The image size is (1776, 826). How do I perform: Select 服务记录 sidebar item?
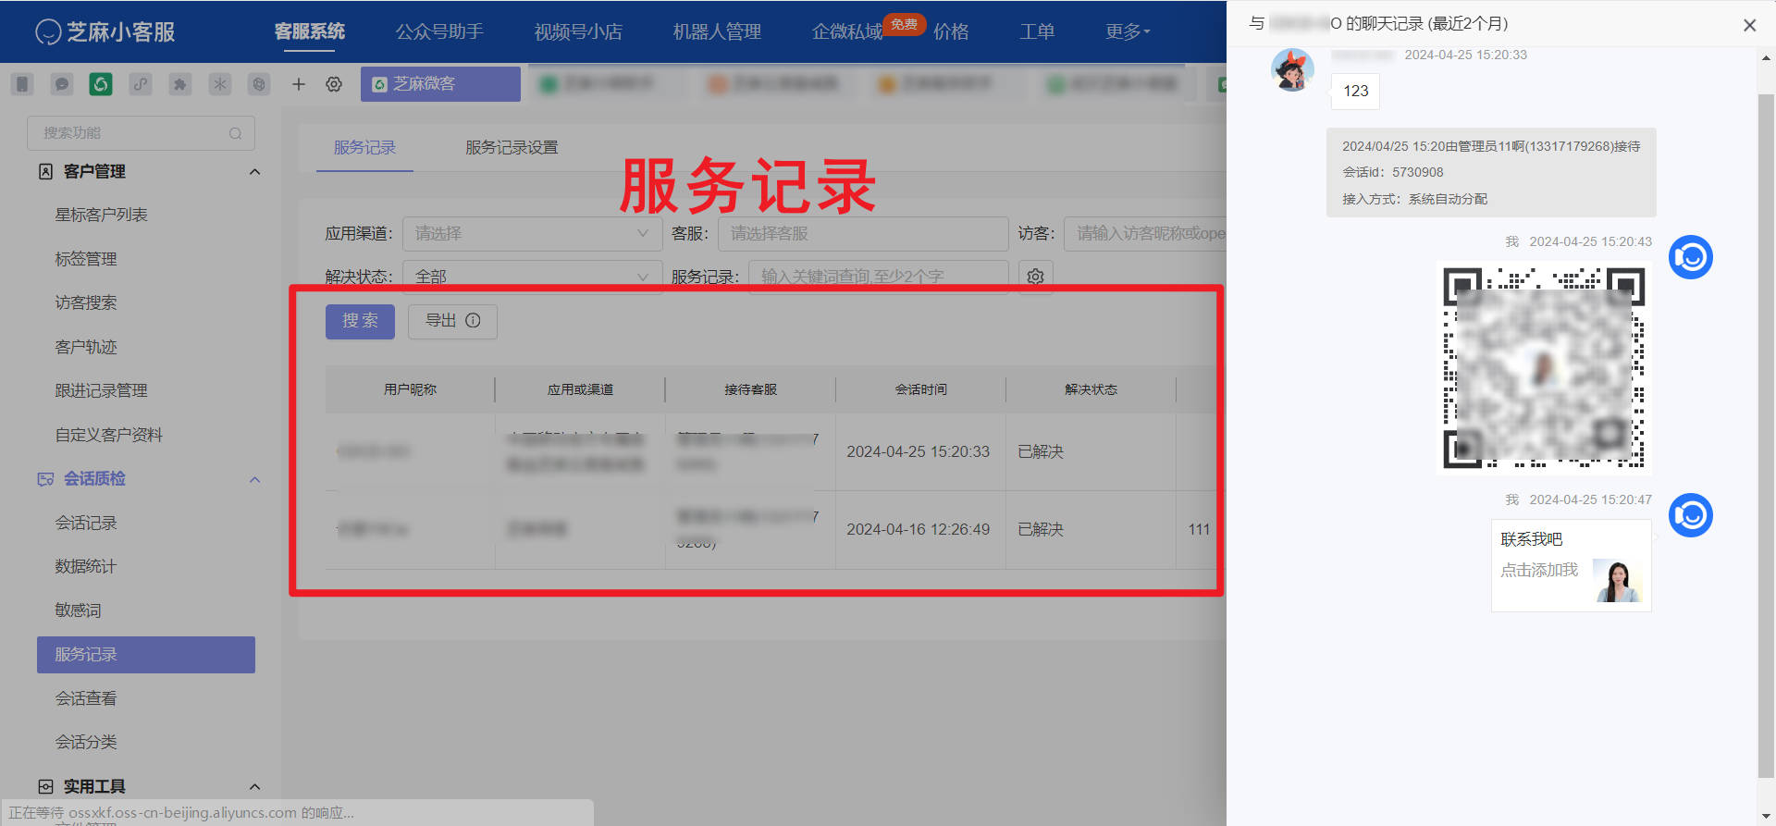146,655
